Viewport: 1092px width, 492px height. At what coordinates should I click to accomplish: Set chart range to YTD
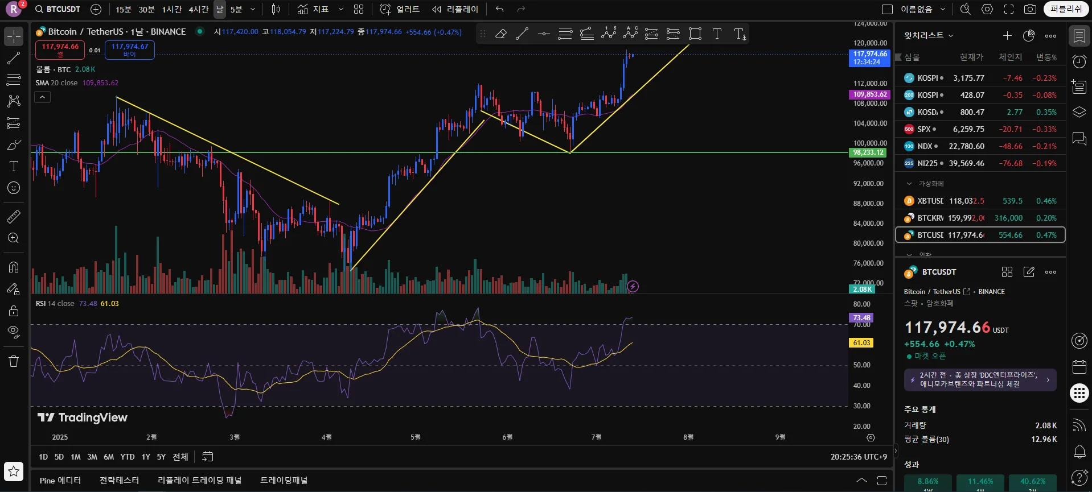click(x=128, y=457)
